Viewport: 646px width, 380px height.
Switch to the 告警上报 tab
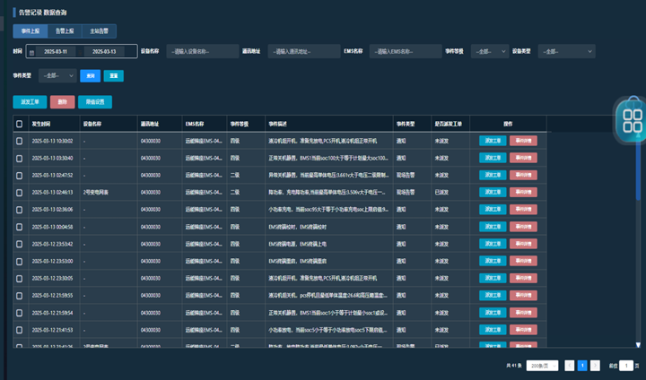coord(64,31)
